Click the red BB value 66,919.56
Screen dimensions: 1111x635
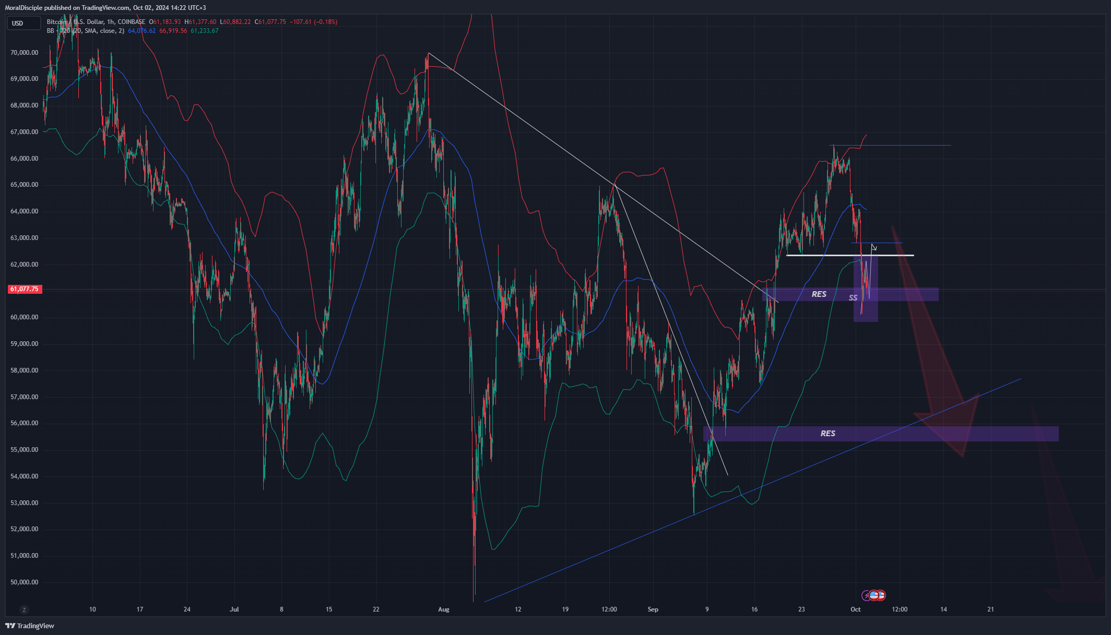[173, 31]
